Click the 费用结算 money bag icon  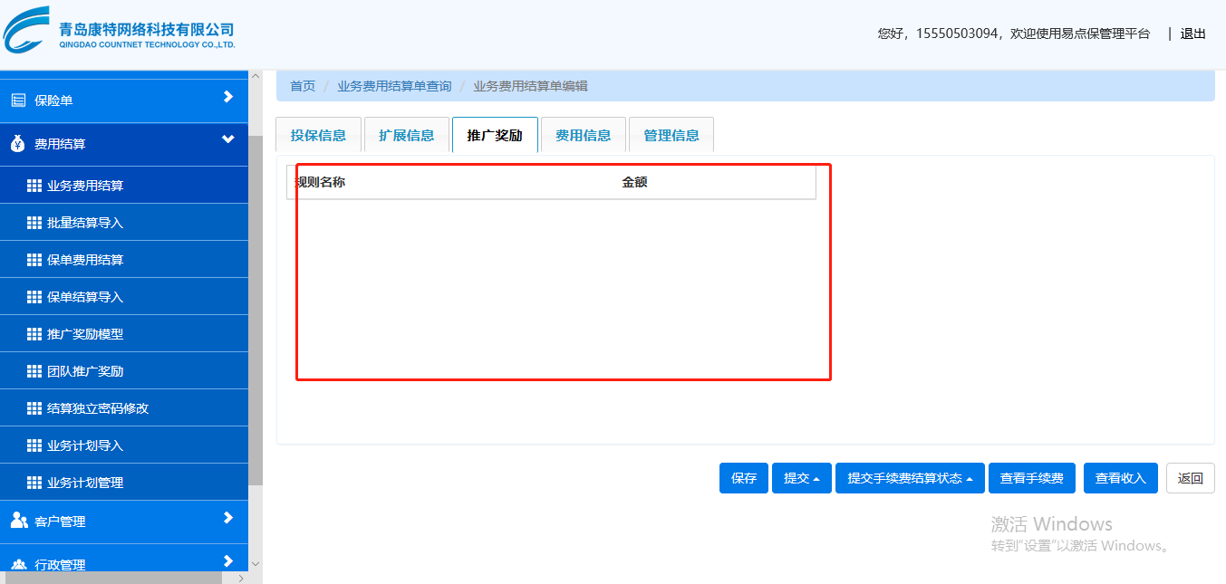click(18, 144)
